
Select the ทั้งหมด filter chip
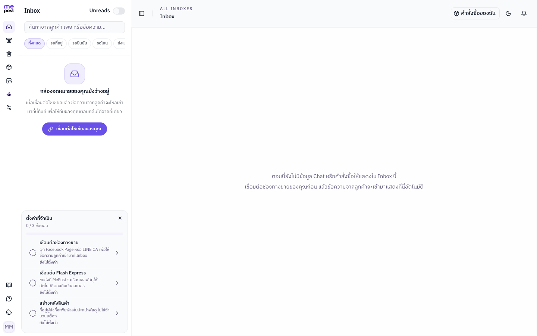(x=34, y=44)
